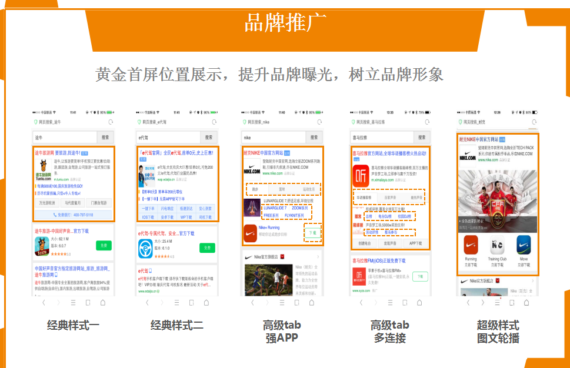Open the LUNARGLIDE 7 link
Viewport: 570px width, 368px height.
coord(275,208)
